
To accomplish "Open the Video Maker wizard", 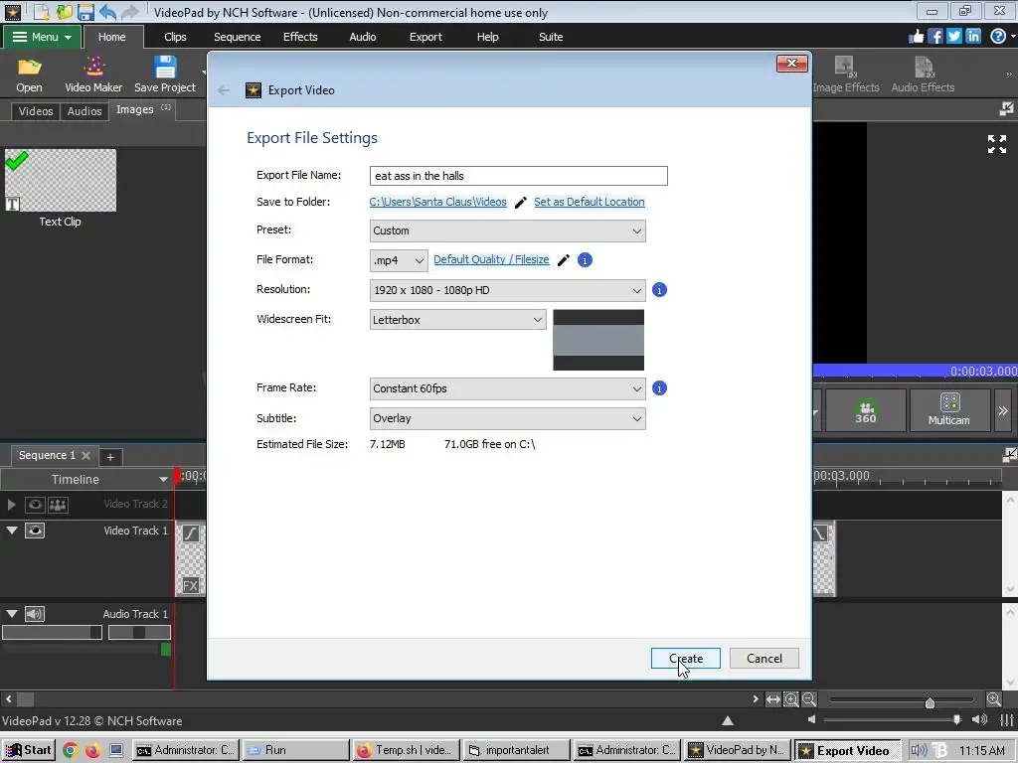I will (x=93, y=75).
